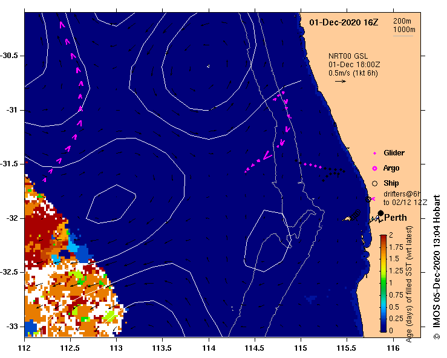Click the colorbar value 0.25
This screenshot has width=447, height=358.
396,319
